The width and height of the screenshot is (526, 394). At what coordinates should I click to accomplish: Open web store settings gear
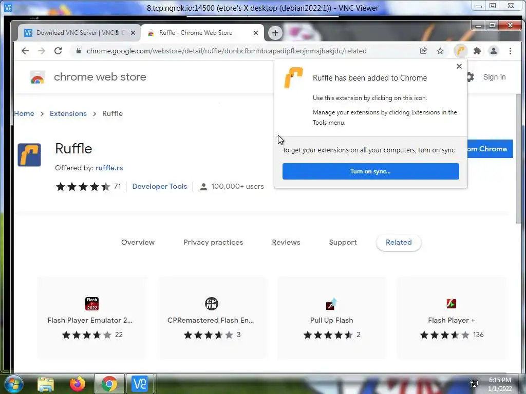[x=471, y=77]
